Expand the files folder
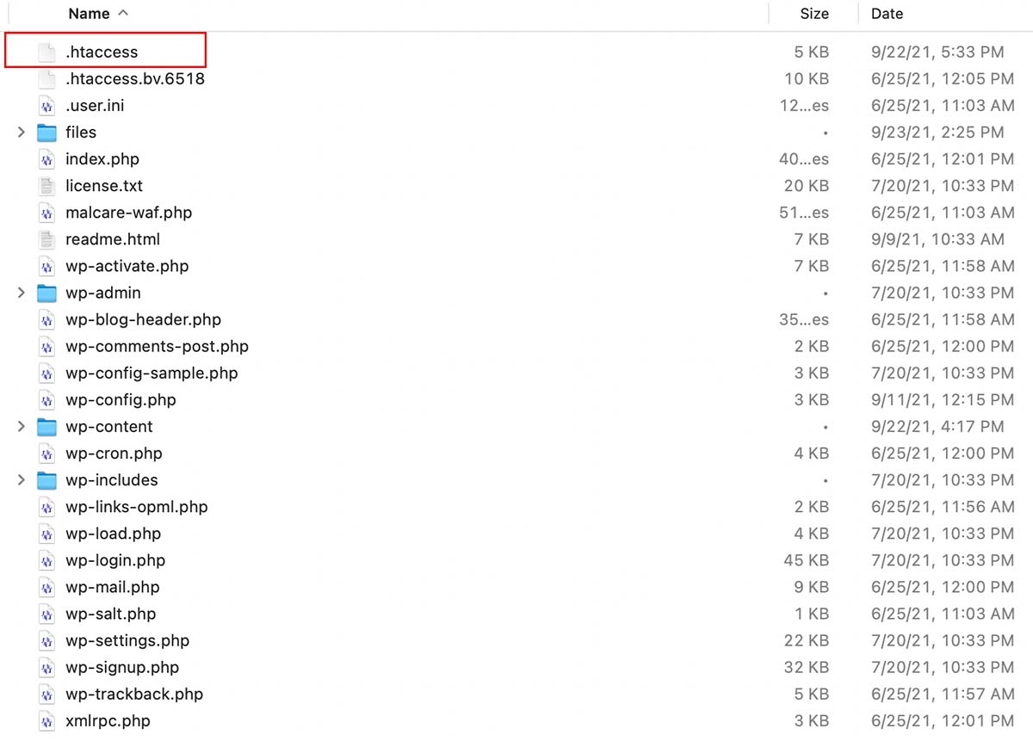The image size is (1033, 741). 22,132
